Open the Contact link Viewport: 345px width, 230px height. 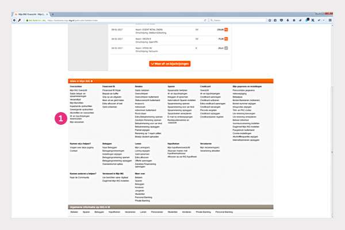tap(74, 151)
